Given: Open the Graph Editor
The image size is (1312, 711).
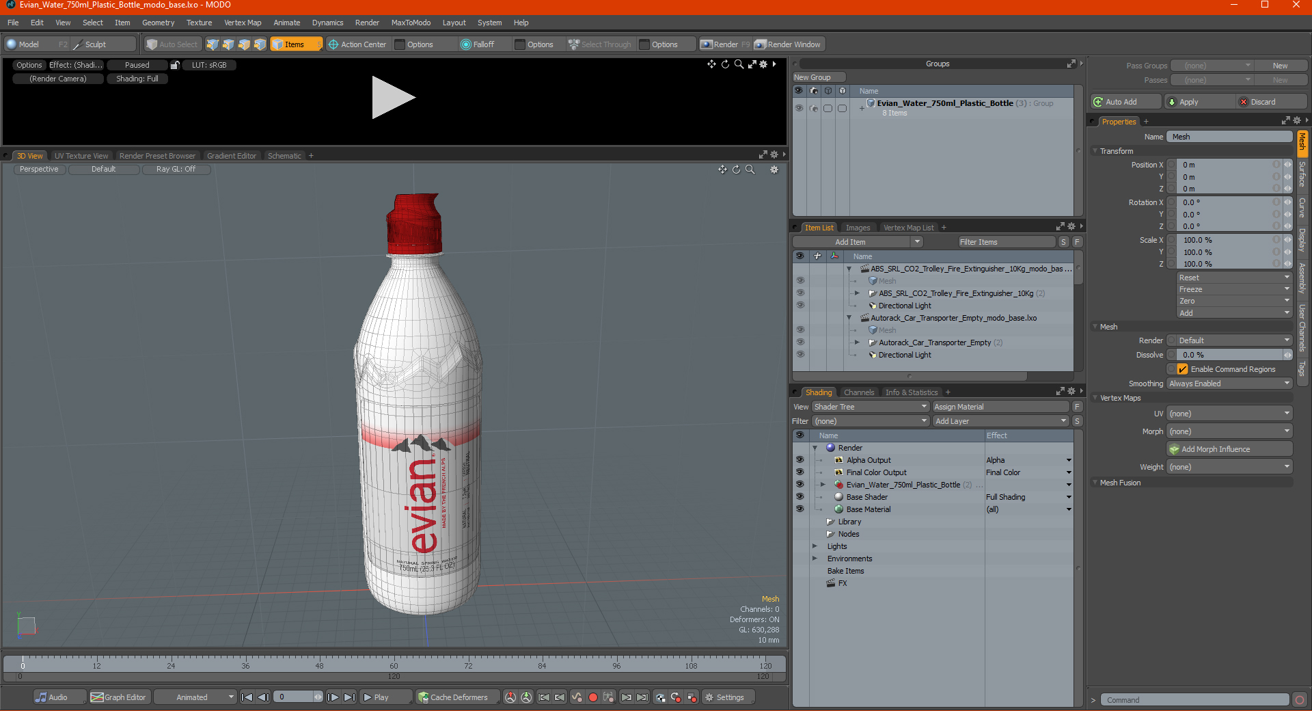Looking at the screenshot, I should [x=119, y=697].
